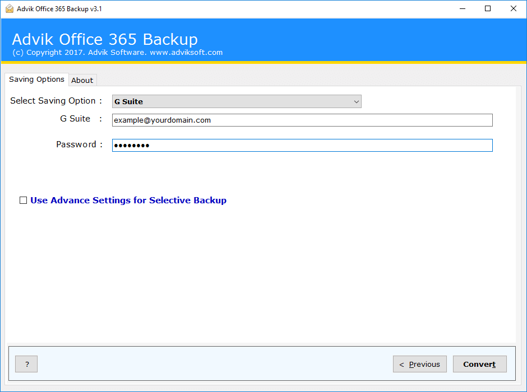Click the G Suite email input field
Viewport: 527px width, 392px height.
click(302, 120)
